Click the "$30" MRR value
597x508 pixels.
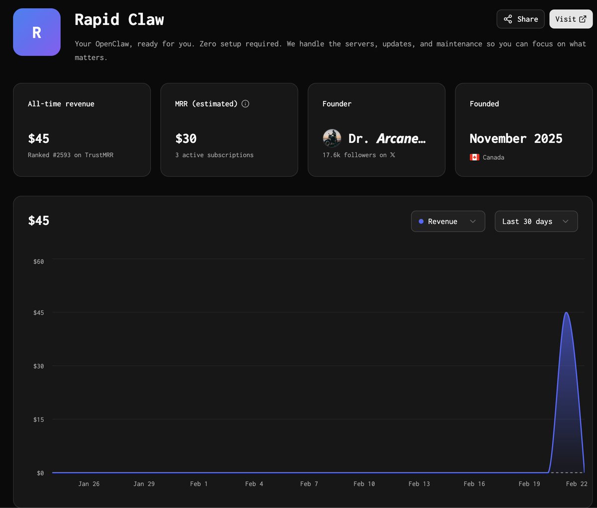click(186, 138)
